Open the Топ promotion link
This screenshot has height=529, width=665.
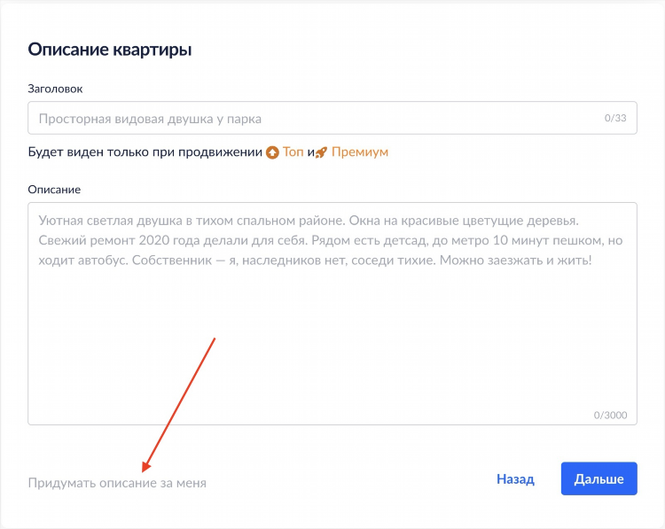coord(293,152)
